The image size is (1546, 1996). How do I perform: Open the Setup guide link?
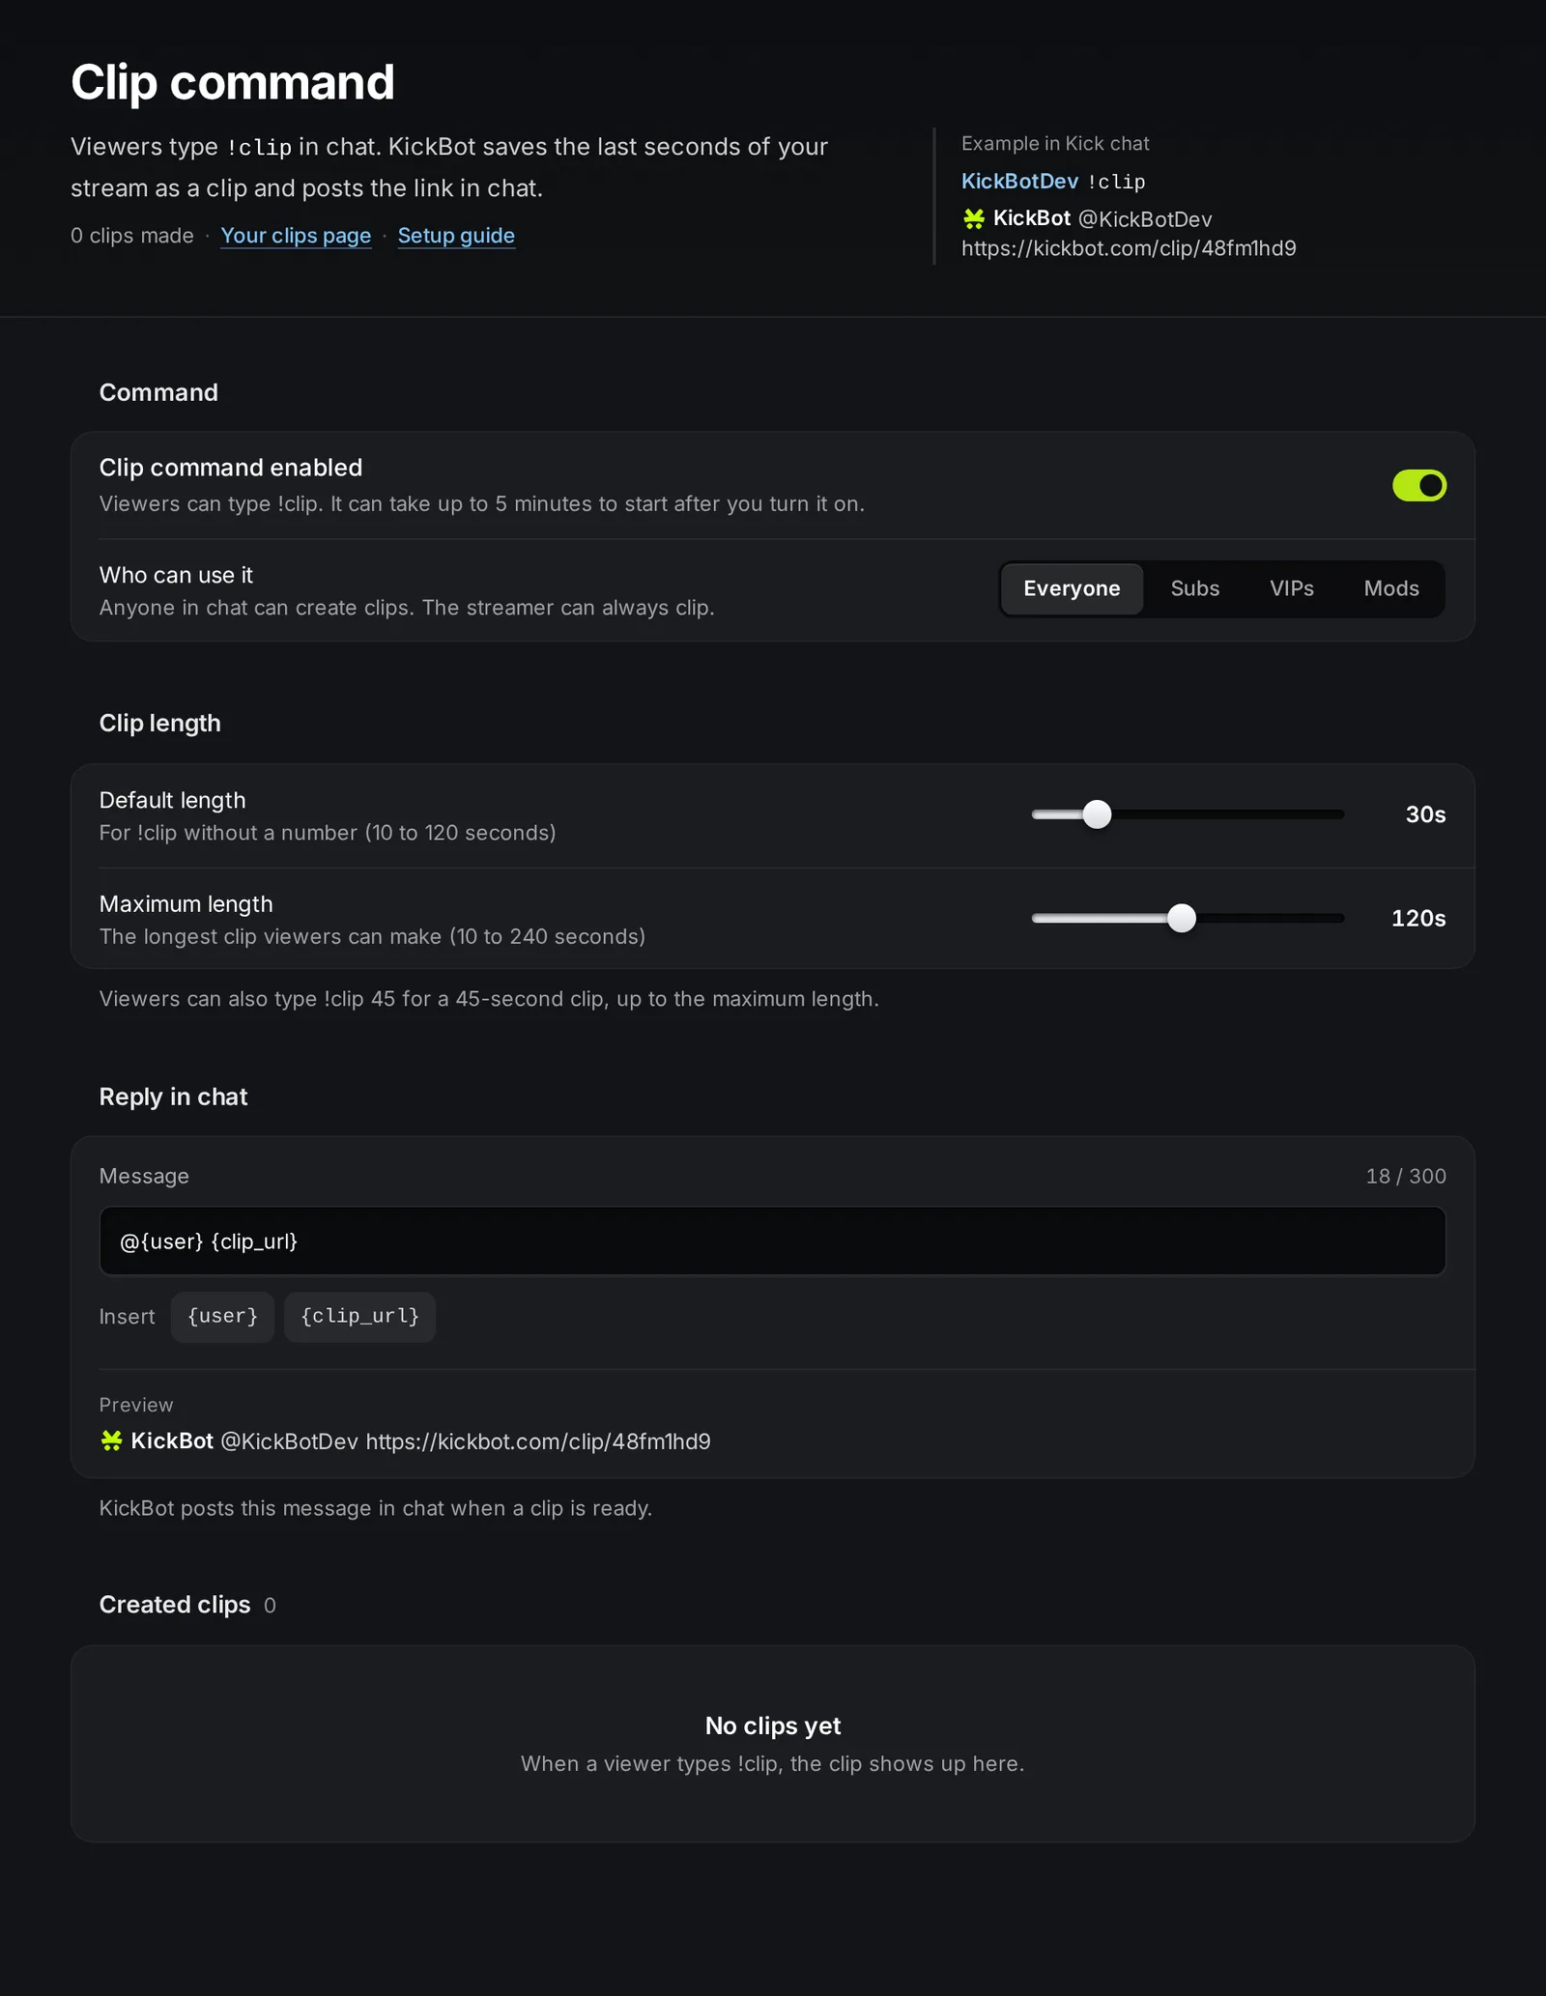456,236
